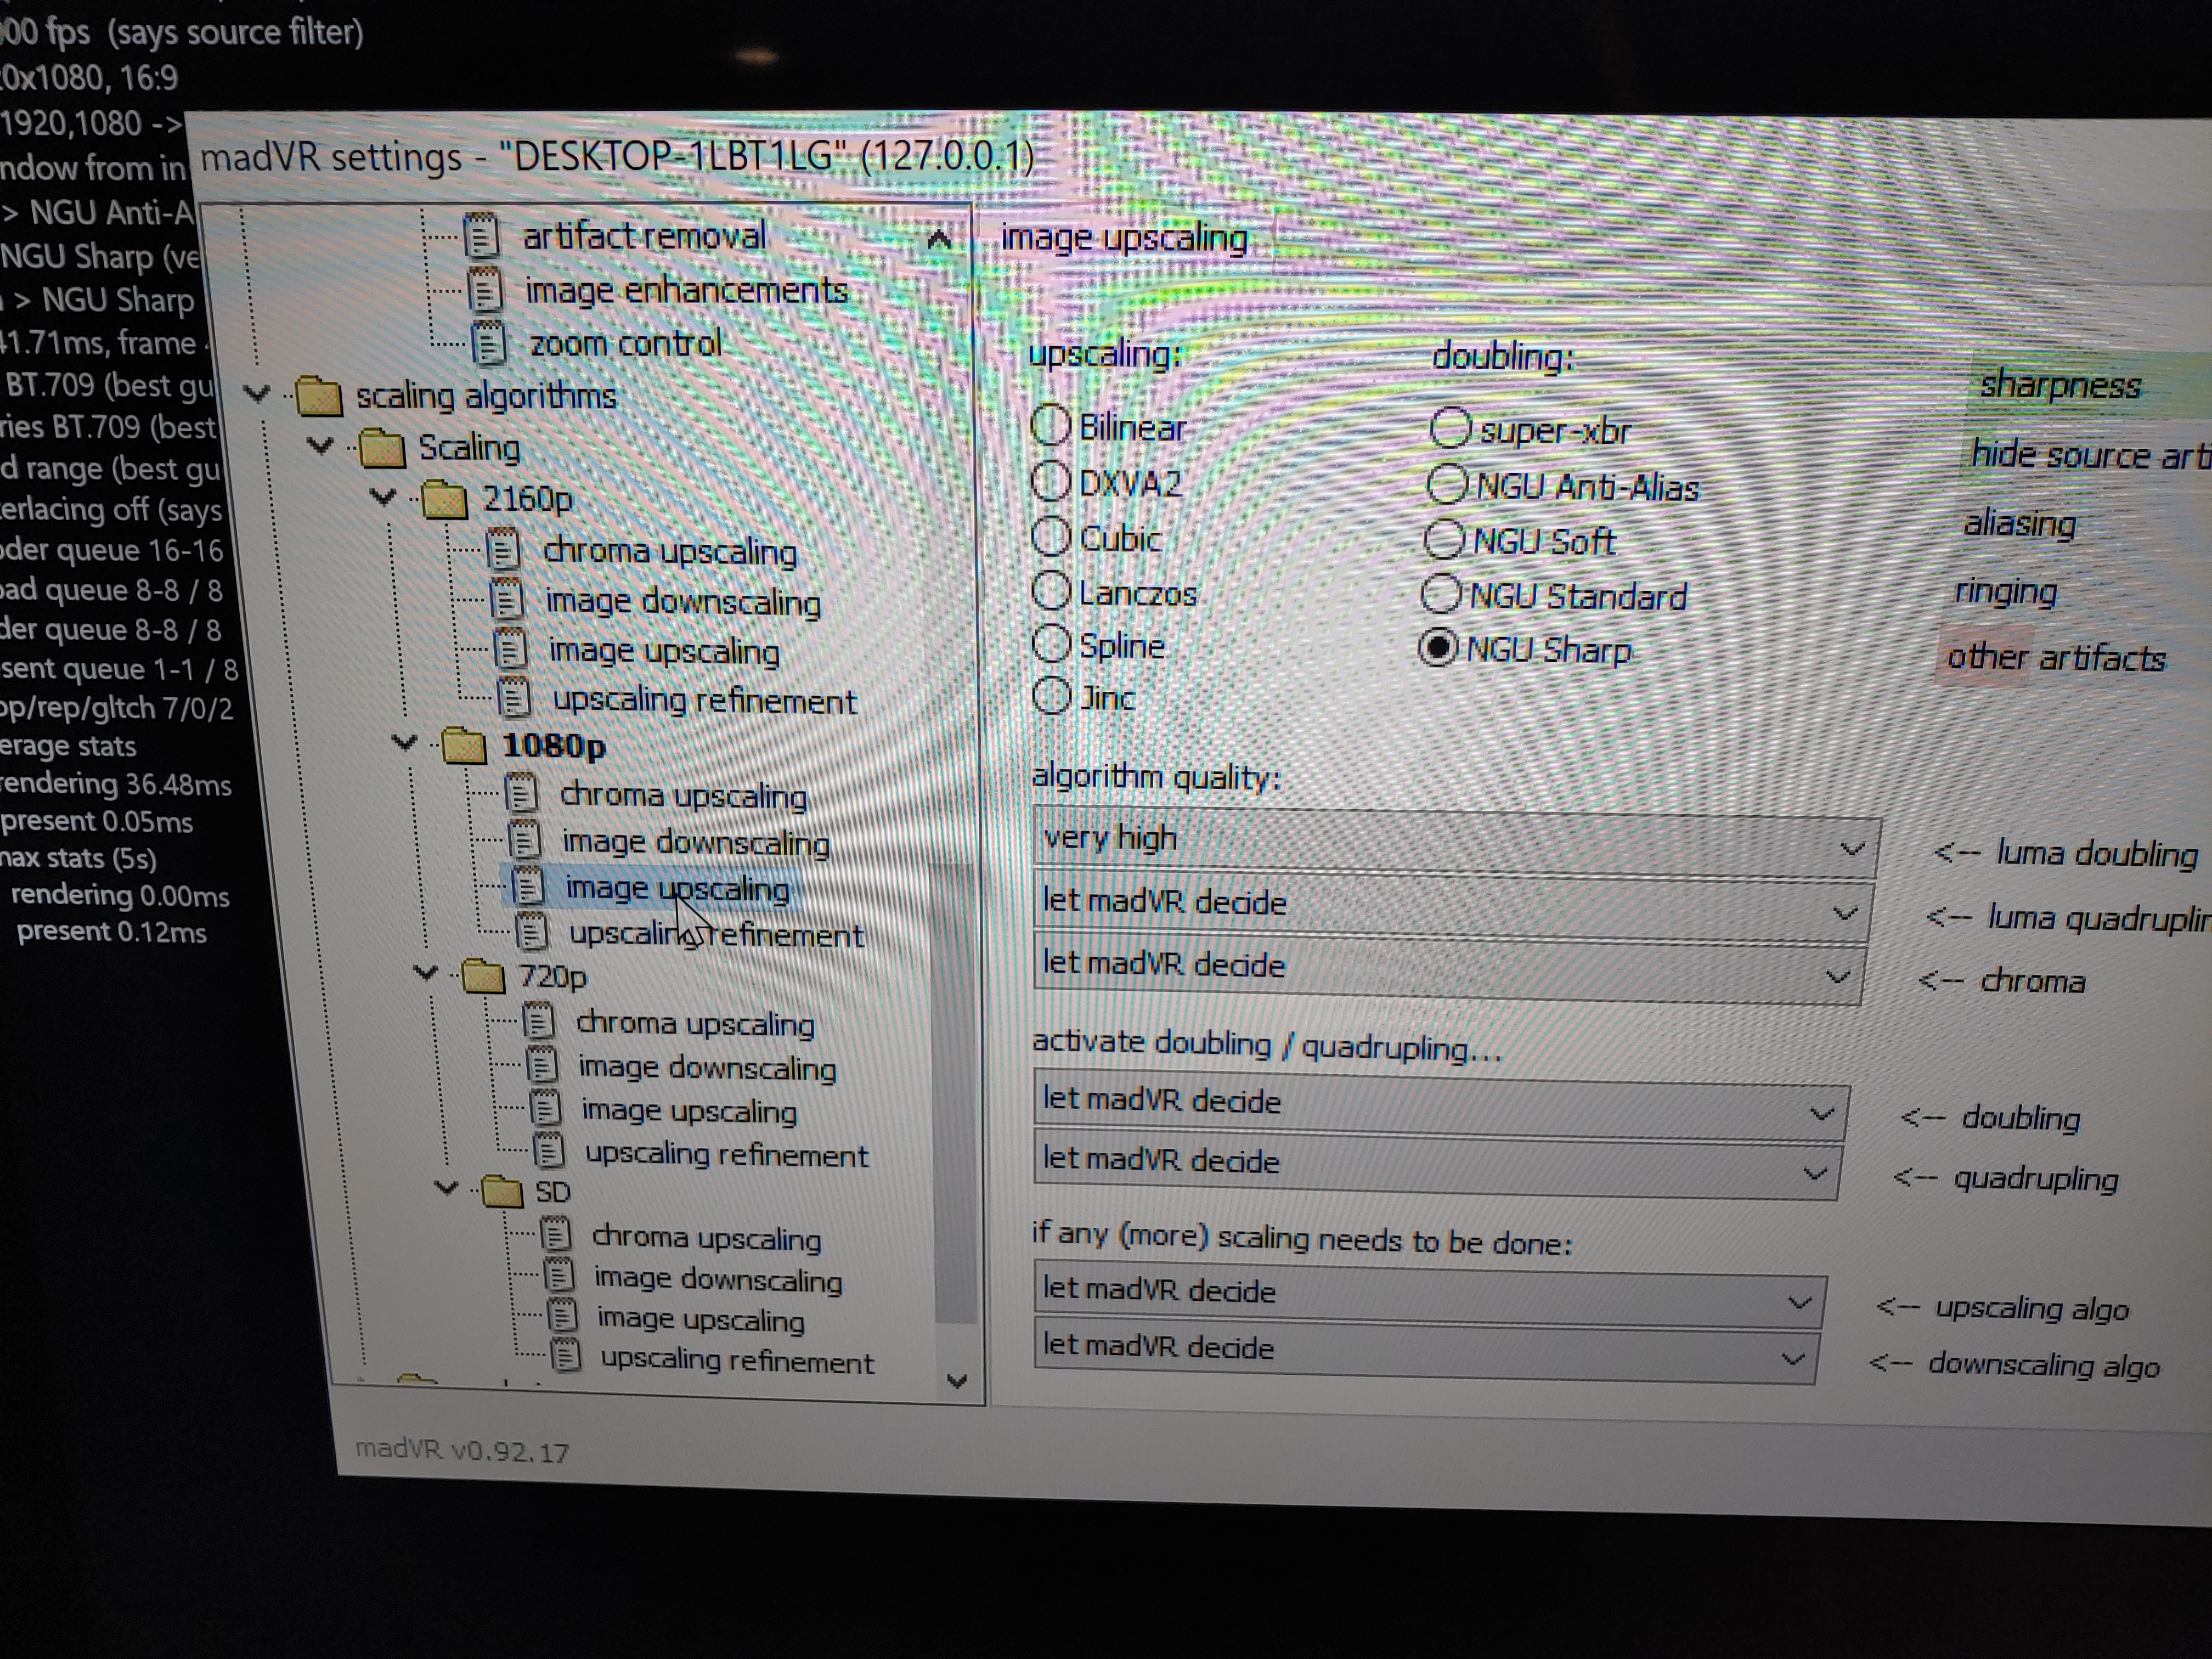Screen dimensions: 2212x1659
Task: Click image upscaling page icon under 720p
Action: (546, 1108)
